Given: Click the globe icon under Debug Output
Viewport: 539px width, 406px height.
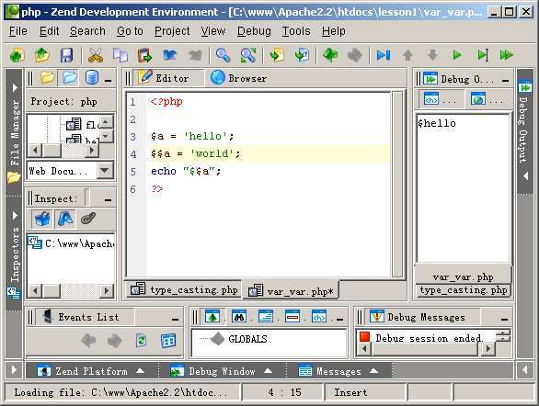Looking at the screenshot, I should [478, 99].
